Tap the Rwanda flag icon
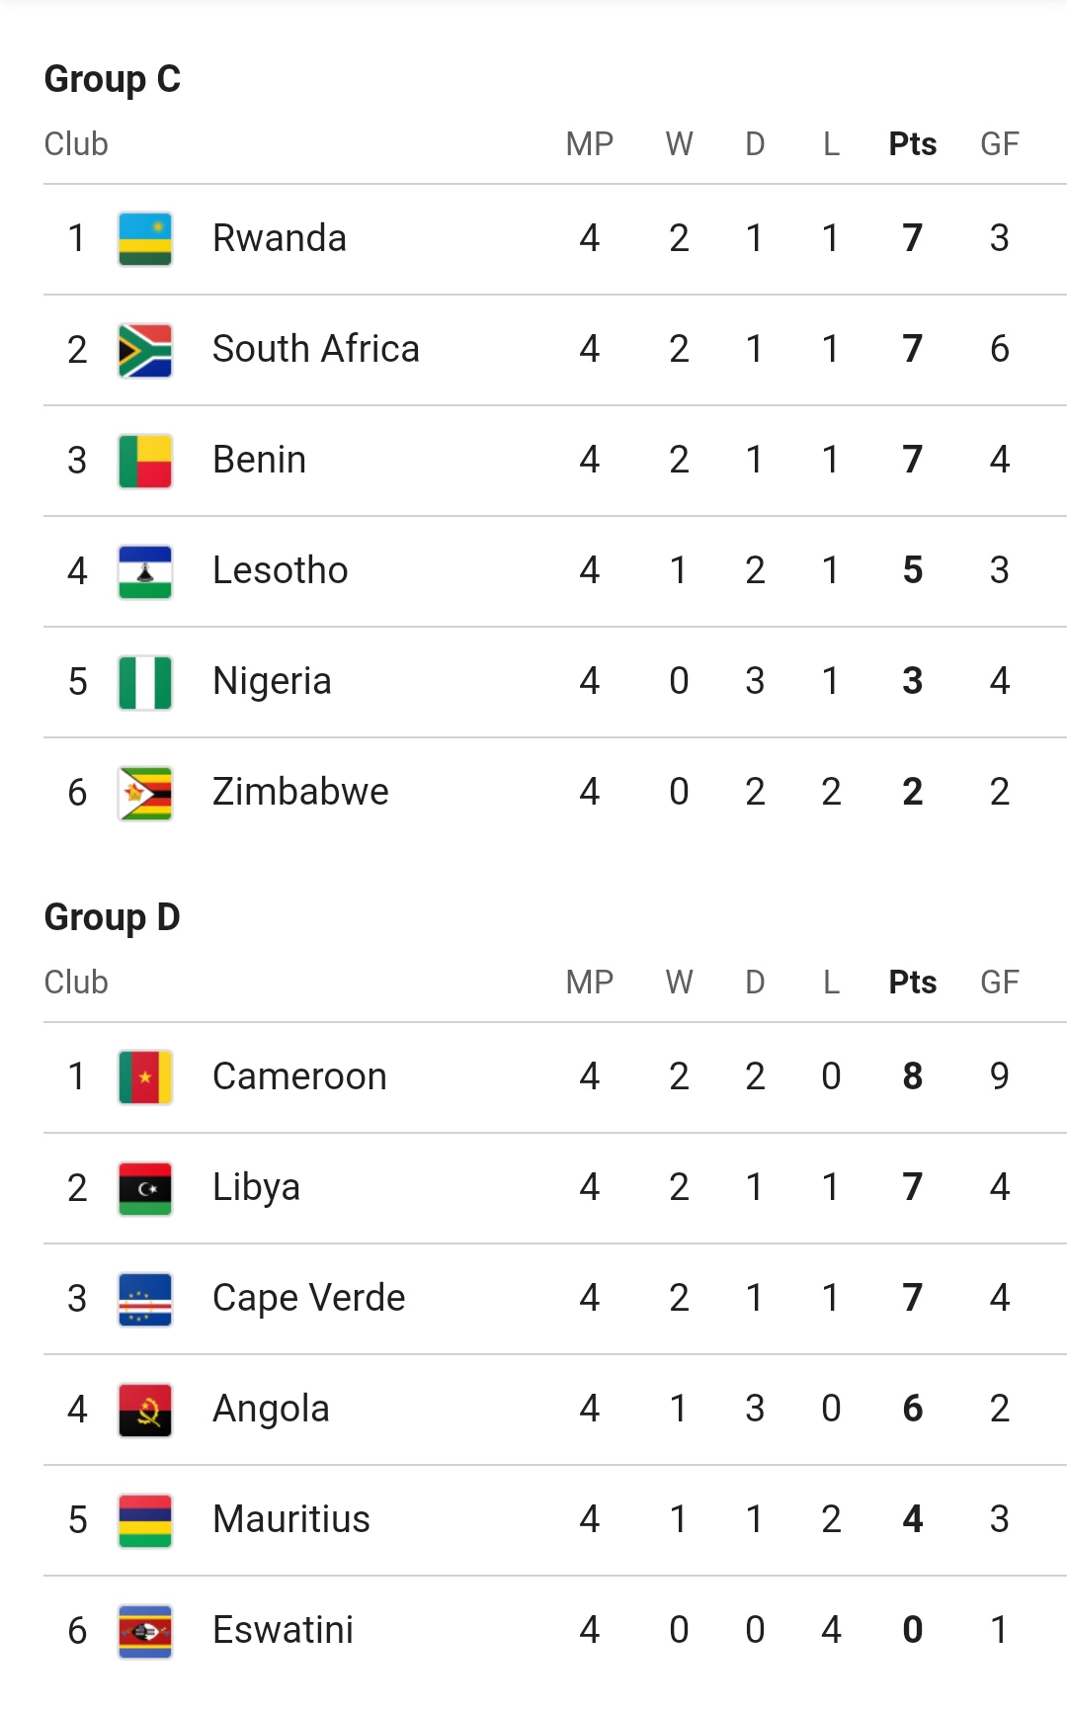The height and width of the screenshot is (1715, 1067). (x=145, y=239)
